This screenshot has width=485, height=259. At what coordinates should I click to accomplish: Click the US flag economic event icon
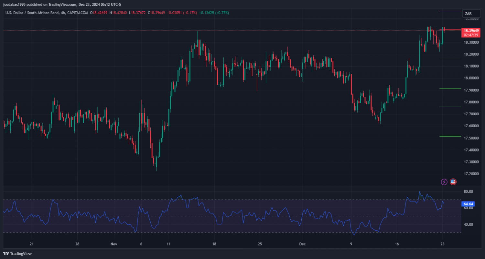(x=453, y=182)
